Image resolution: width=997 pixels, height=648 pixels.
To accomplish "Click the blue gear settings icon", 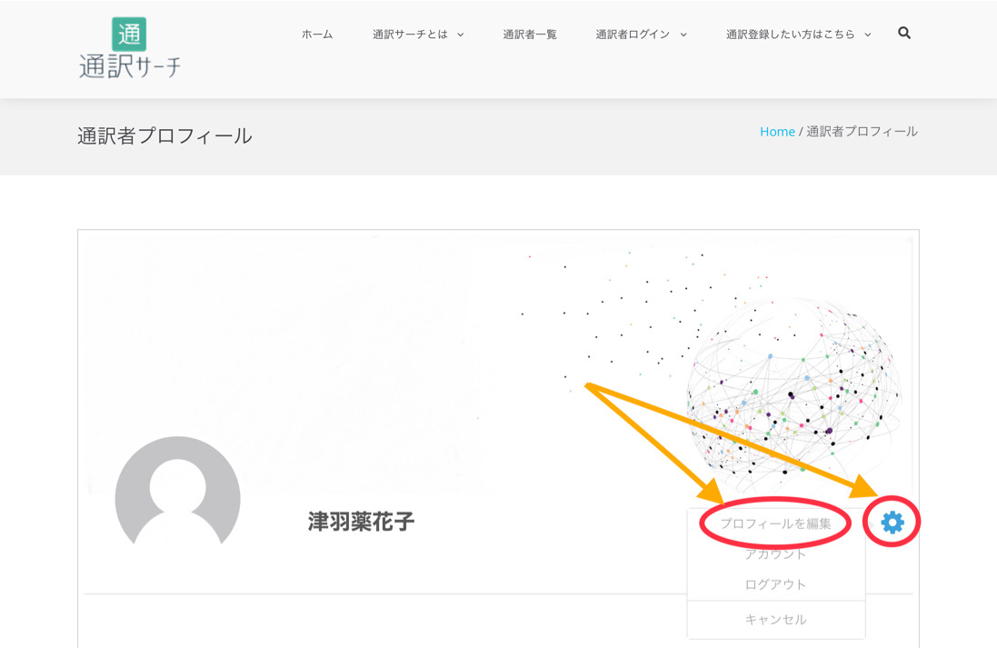I will tap(892, 522).
